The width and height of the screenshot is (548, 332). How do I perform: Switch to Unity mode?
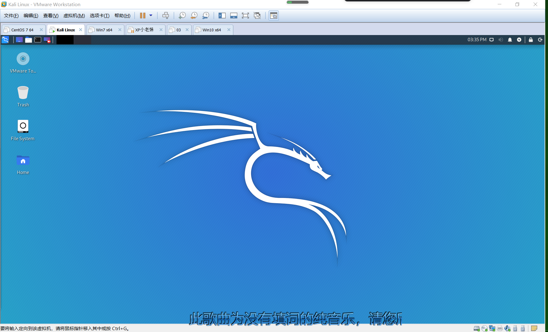(x=257, y=15)
